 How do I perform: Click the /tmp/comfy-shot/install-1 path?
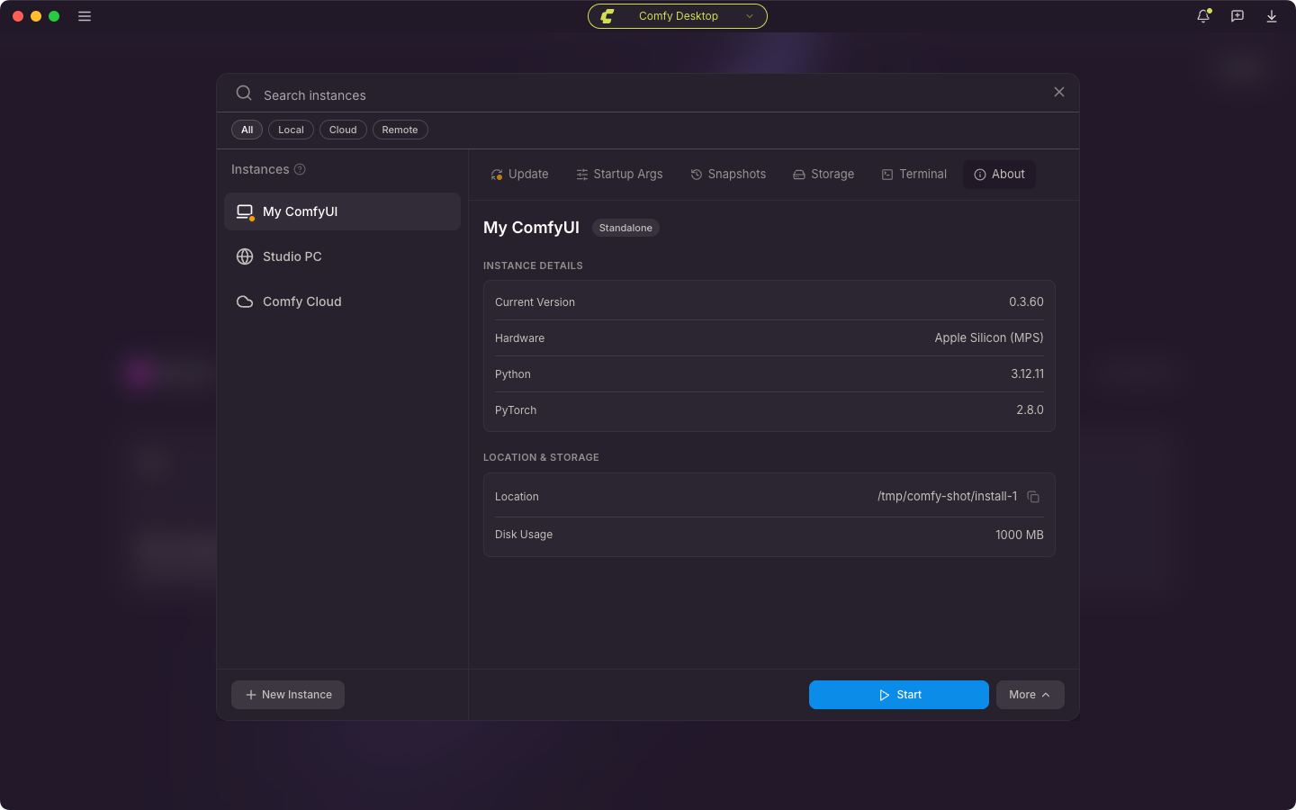pyautogui.click(x=947, y=497)
